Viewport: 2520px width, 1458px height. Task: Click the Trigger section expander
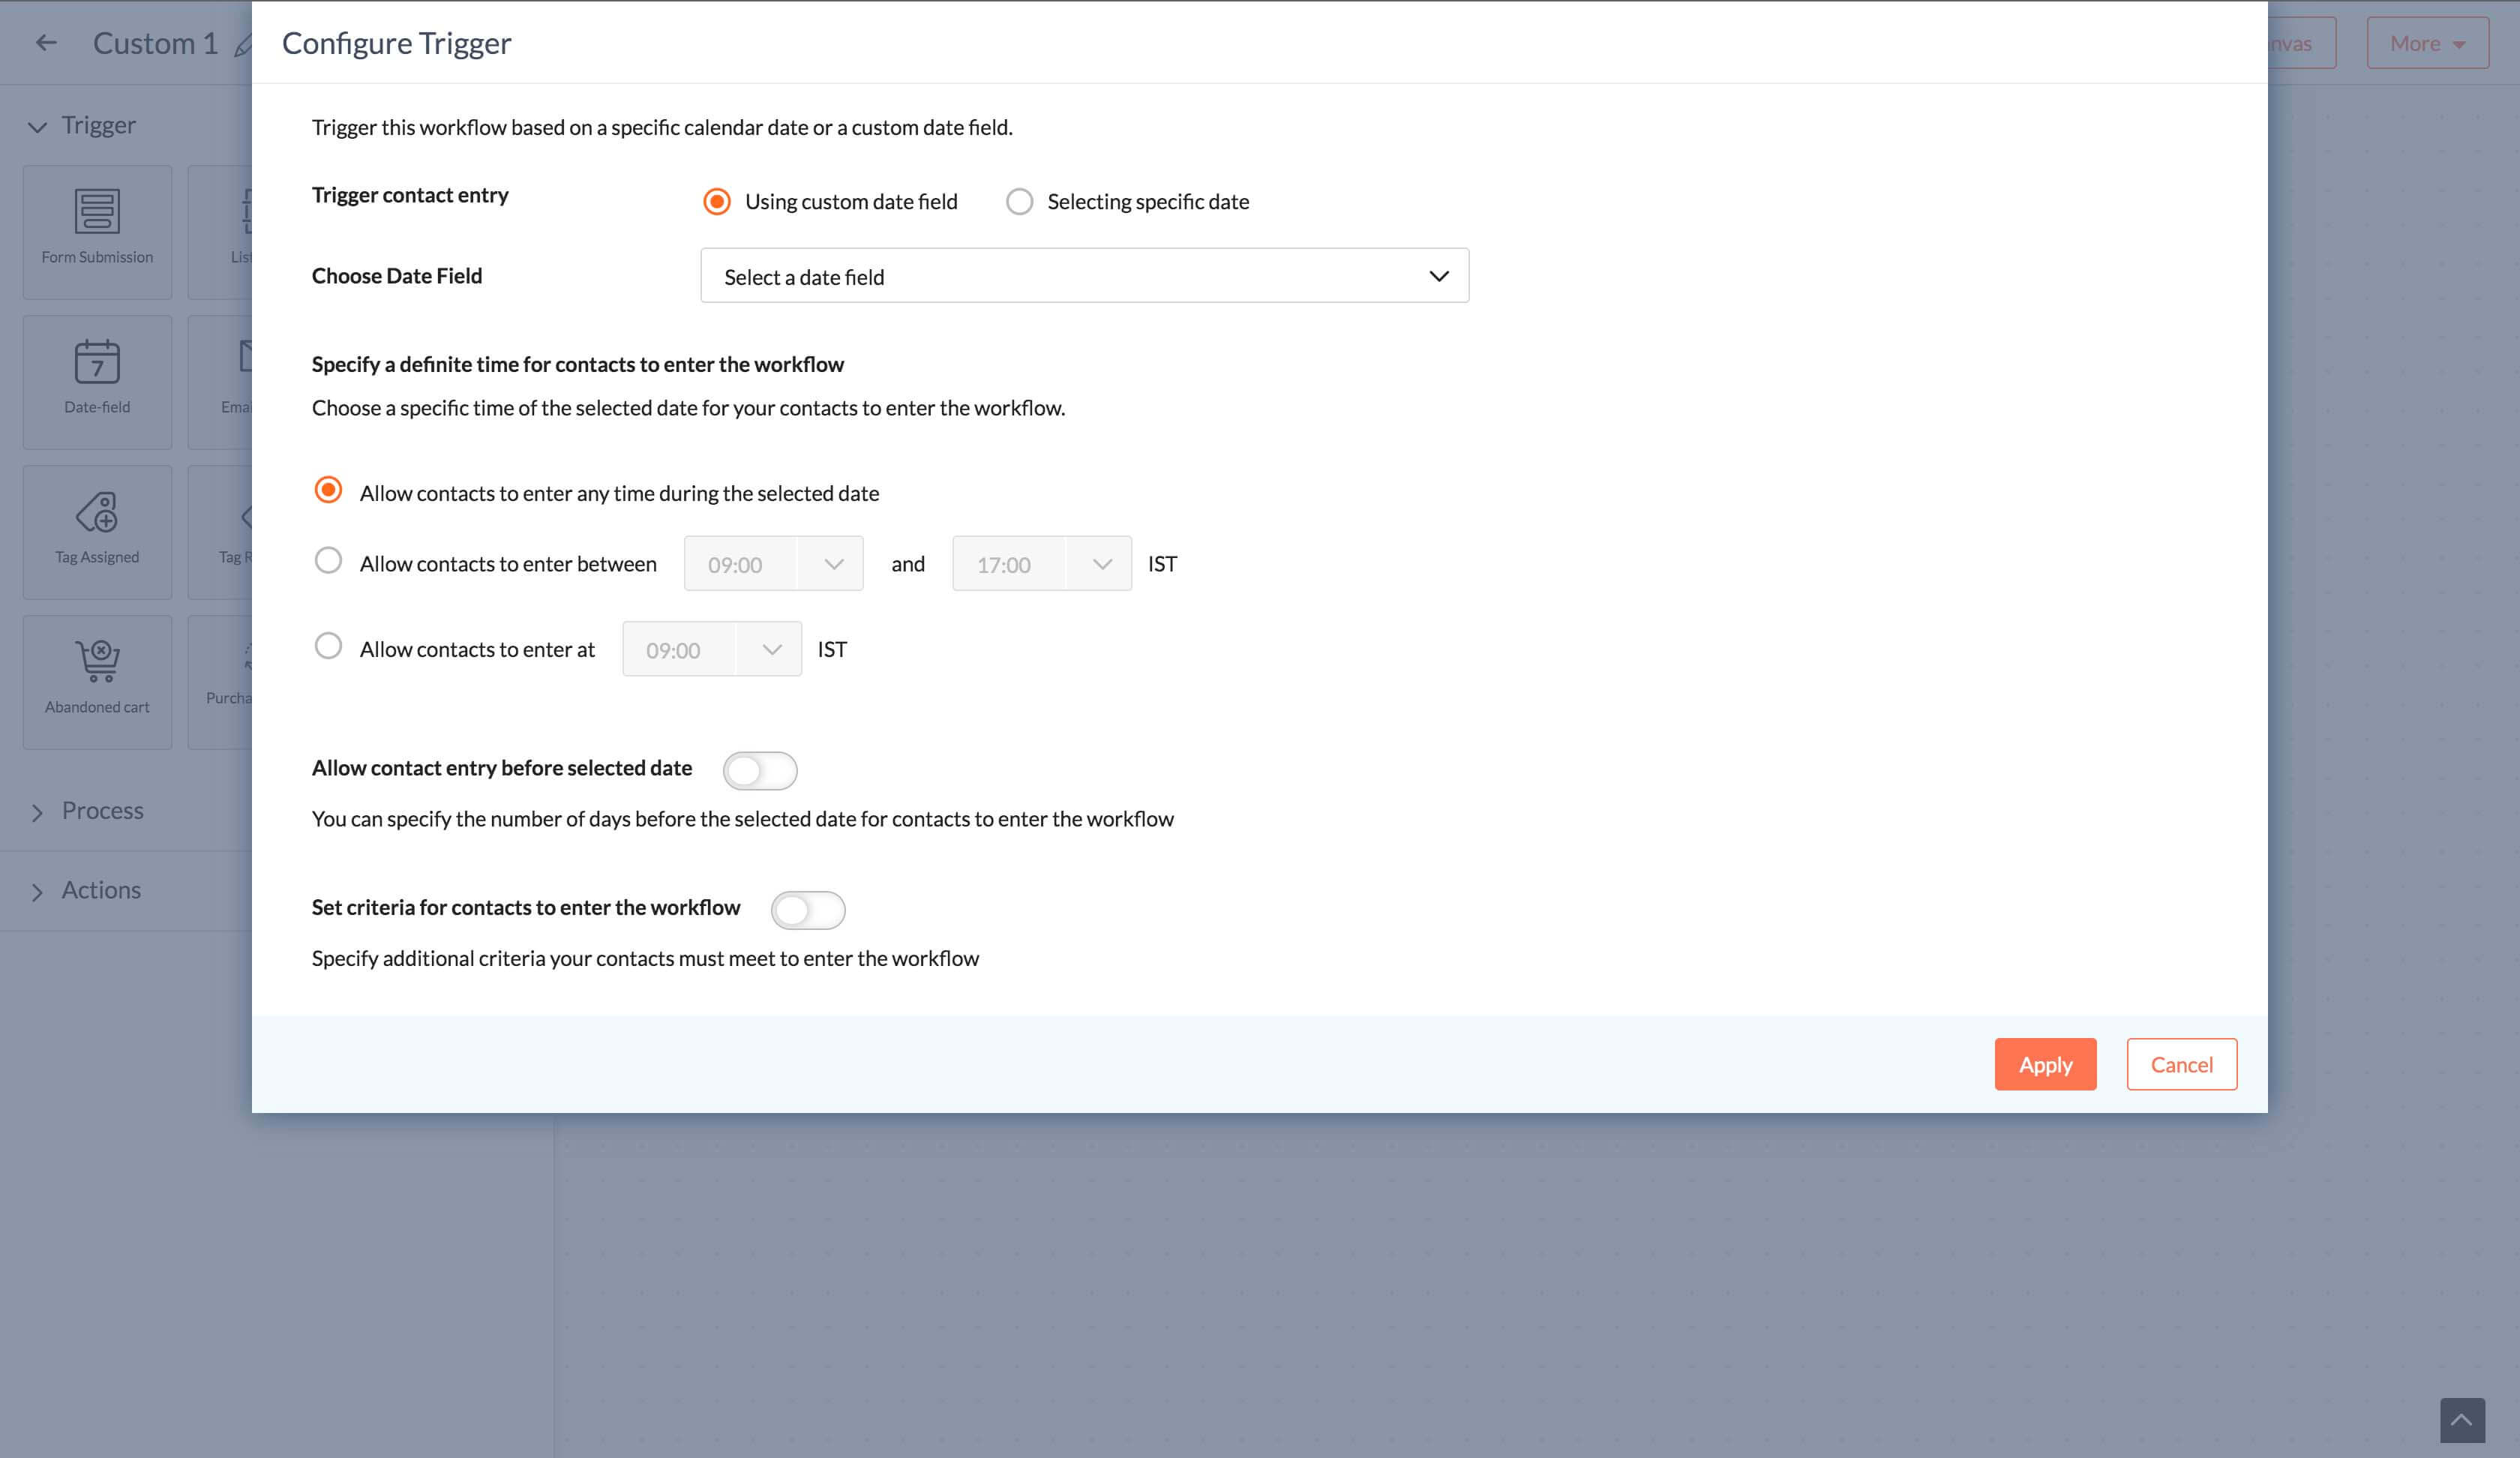click(x=38, y=123)
